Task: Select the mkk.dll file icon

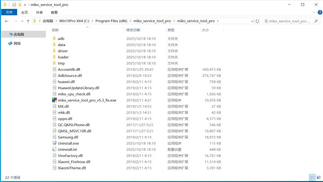Action: 54,112
